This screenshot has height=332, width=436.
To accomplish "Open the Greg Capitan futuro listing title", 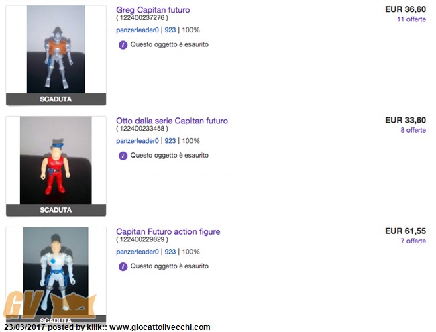I will 153,10.
